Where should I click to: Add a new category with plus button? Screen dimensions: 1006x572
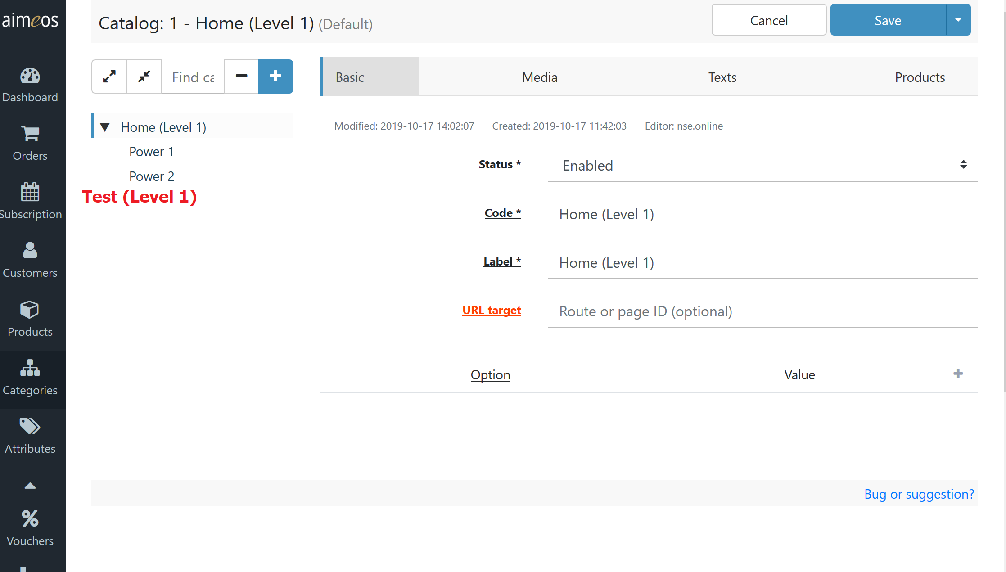coord(275,77)
